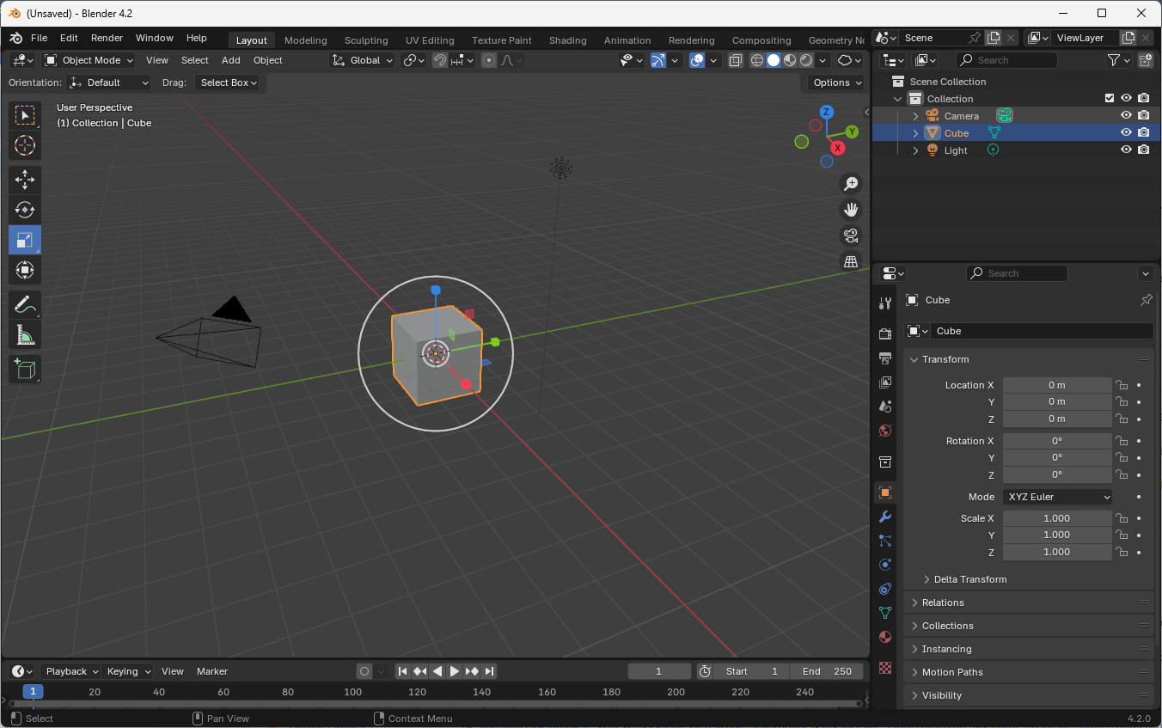Viewport: 1162px width, 728px height.
Task: Open the rotation Mode XYZ Euler dropdown
Action: [x=1057, y=497]
